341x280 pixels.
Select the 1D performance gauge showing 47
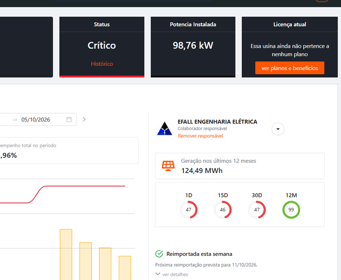[188, 209]
